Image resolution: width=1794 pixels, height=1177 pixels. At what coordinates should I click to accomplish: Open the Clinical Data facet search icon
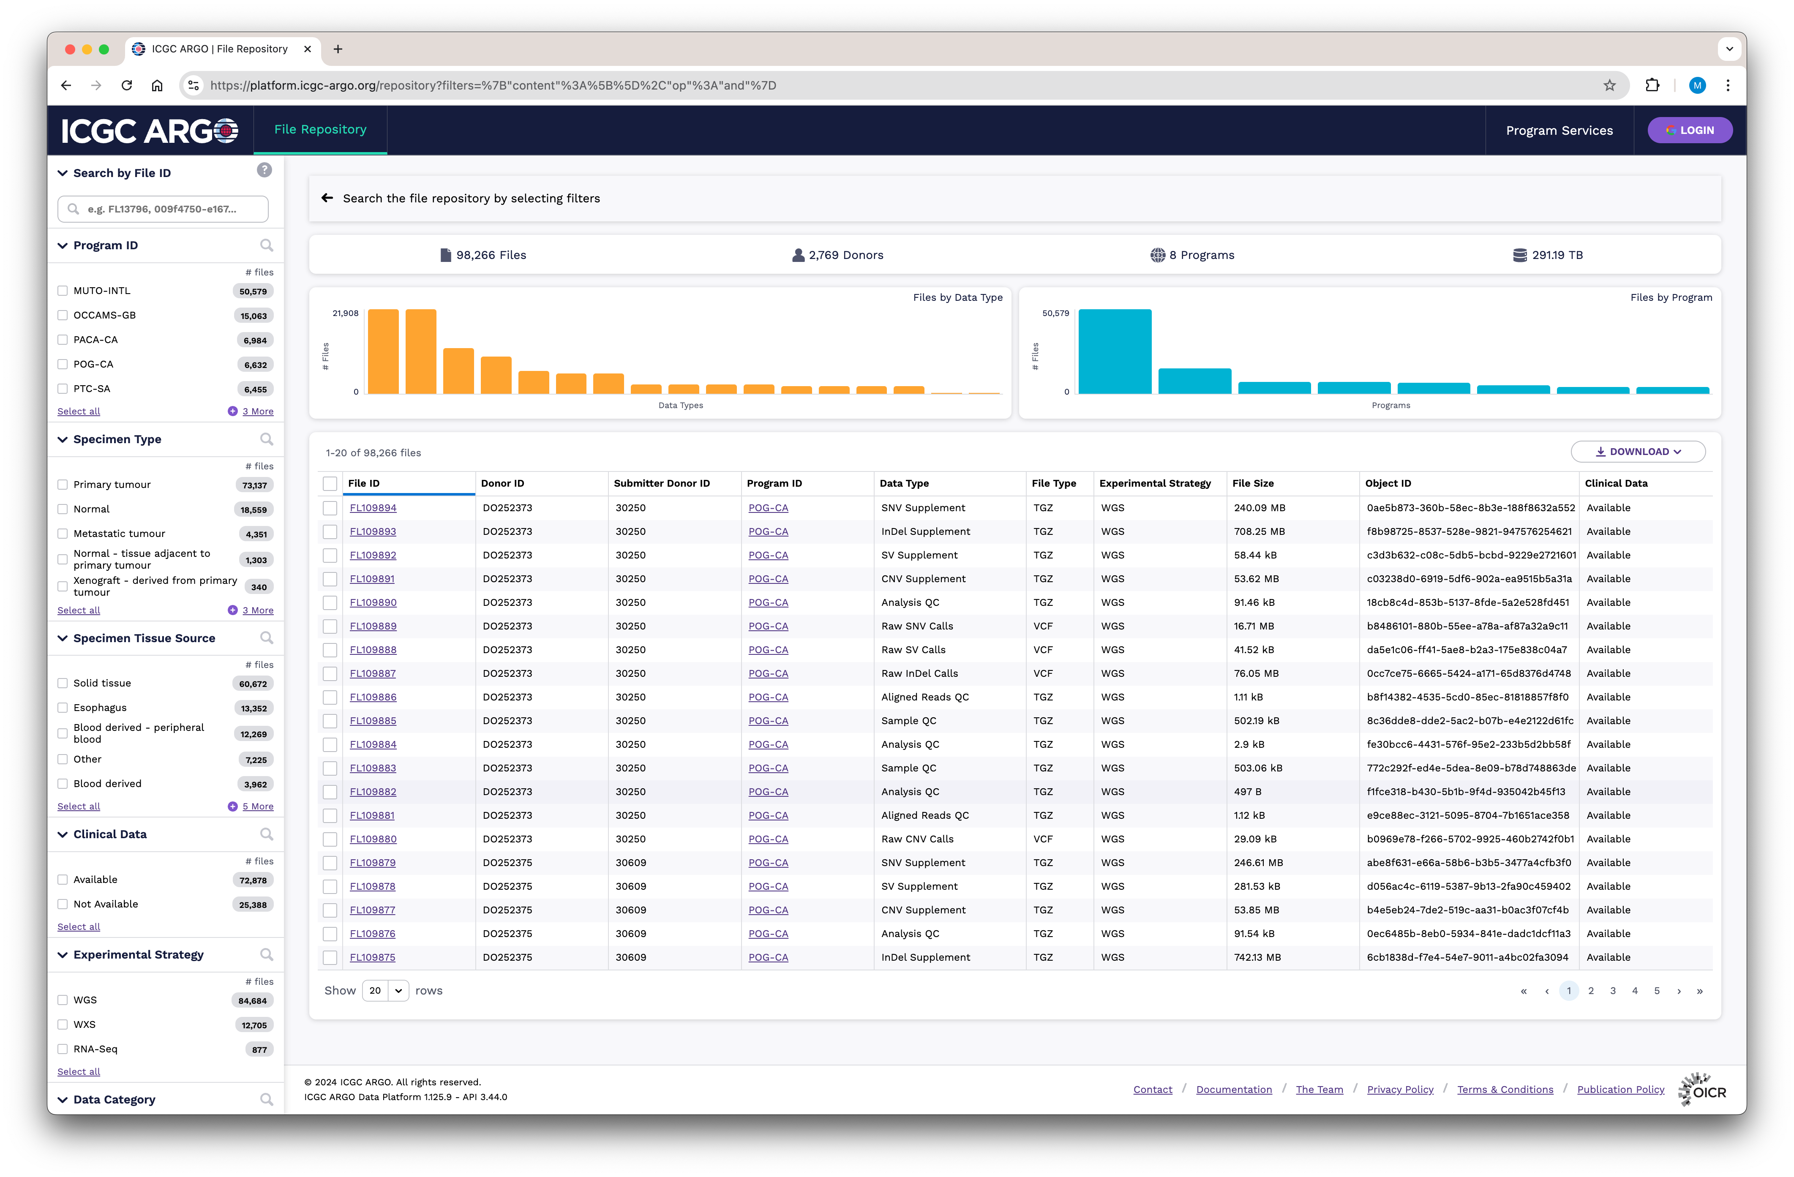point(267,834)
